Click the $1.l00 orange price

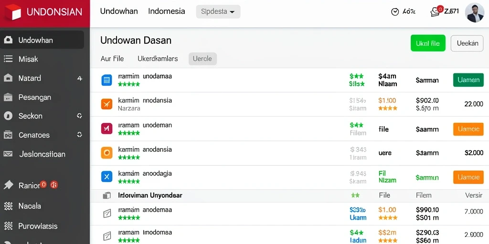(x=387, y=100)
